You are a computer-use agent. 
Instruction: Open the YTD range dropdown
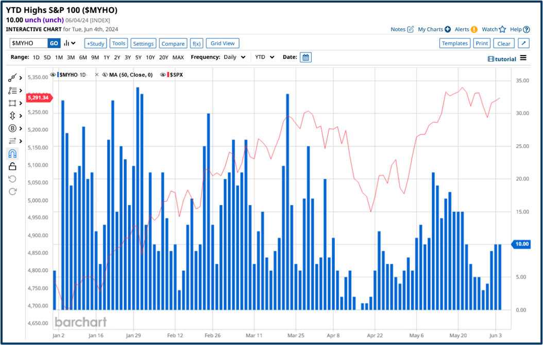(264, 57)
